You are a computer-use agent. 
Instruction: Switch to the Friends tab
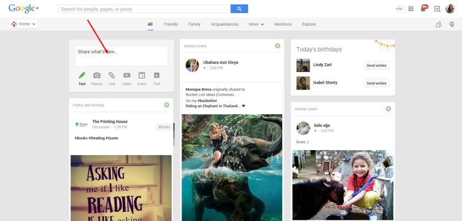[x=171, y=24]
